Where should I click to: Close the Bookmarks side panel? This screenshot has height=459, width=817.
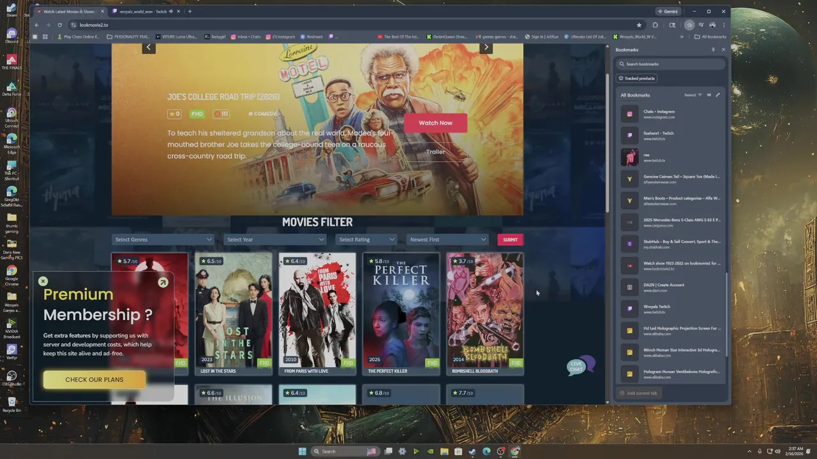pos(723,50)
